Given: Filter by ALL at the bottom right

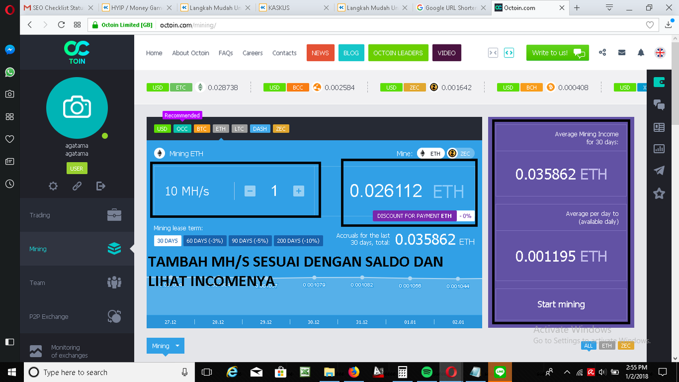Looking at the screenshot, I should [588, 345].
